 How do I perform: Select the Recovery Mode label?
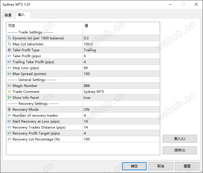pos(26,109)
